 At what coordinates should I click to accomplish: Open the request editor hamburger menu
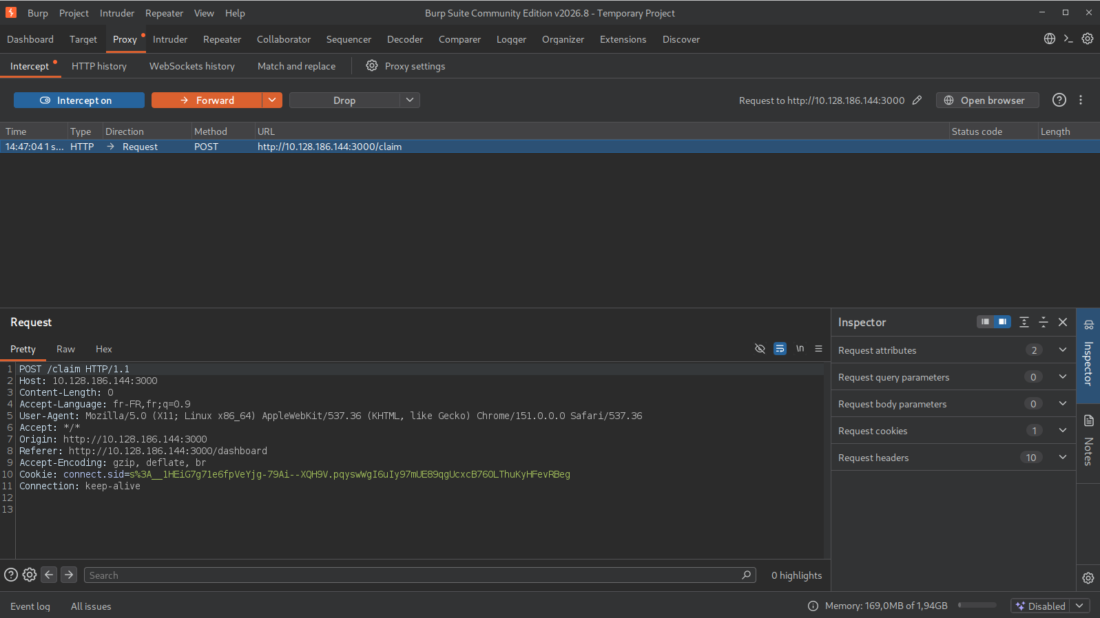819,349
